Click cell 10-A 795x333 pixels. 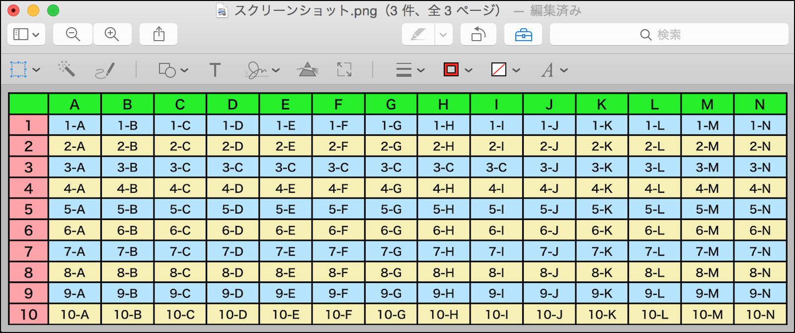point(75,314)
